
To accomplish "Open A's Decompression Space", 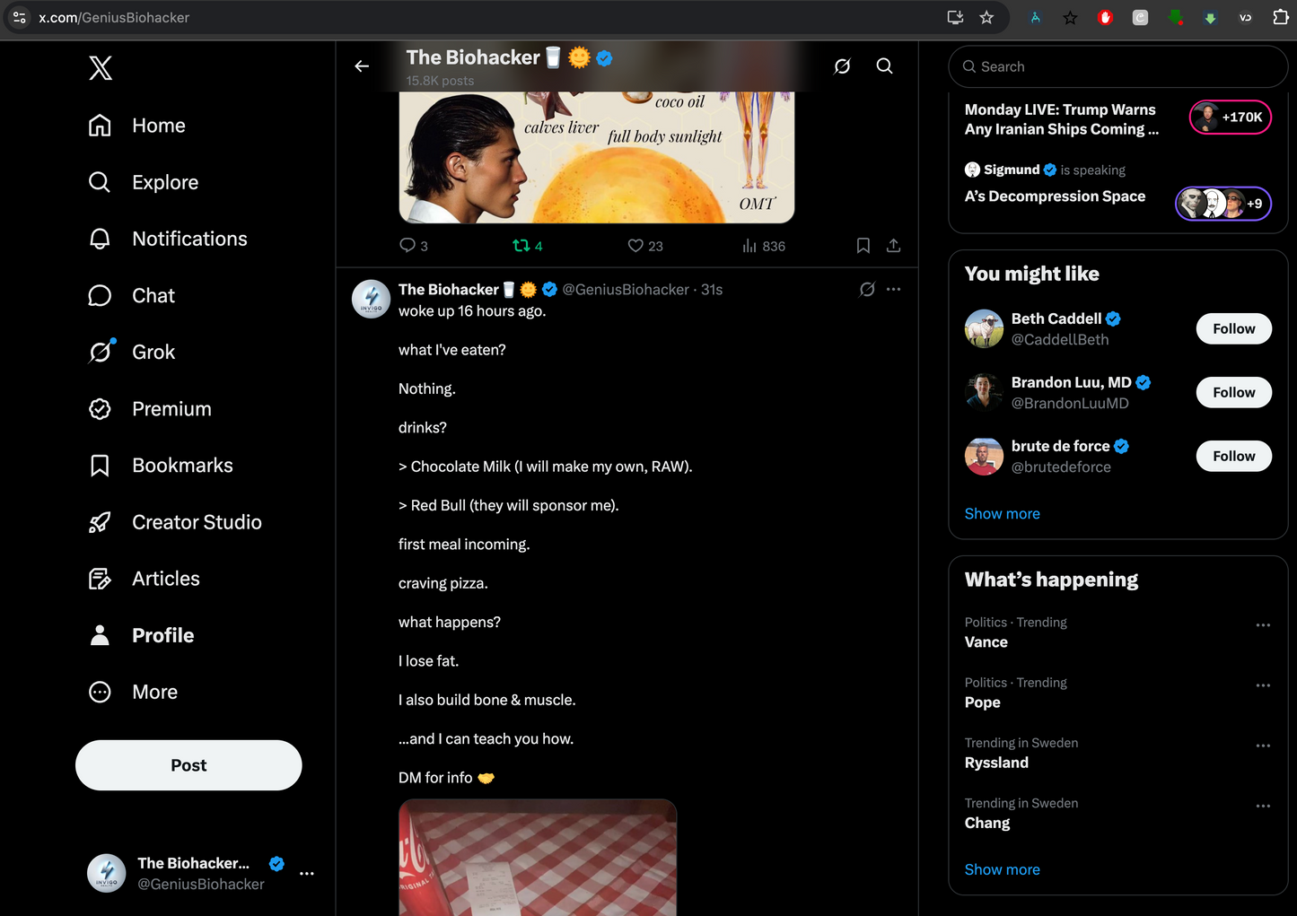I will click(1055, 196).
